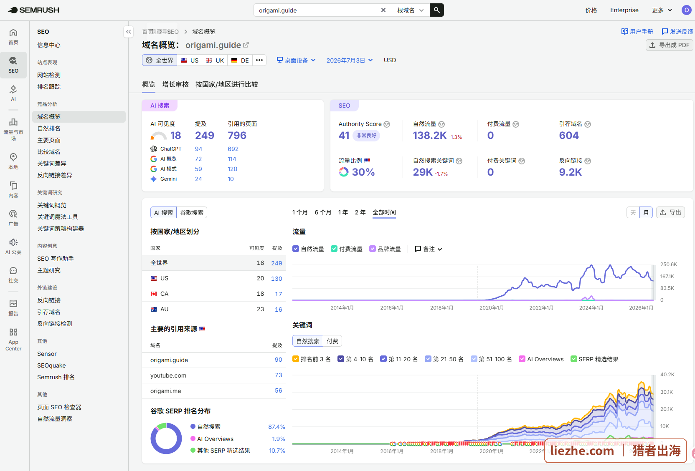This screenshot has width=695, height=471.
Task: Open the Content sidebar icon
Action: [13, 190]
